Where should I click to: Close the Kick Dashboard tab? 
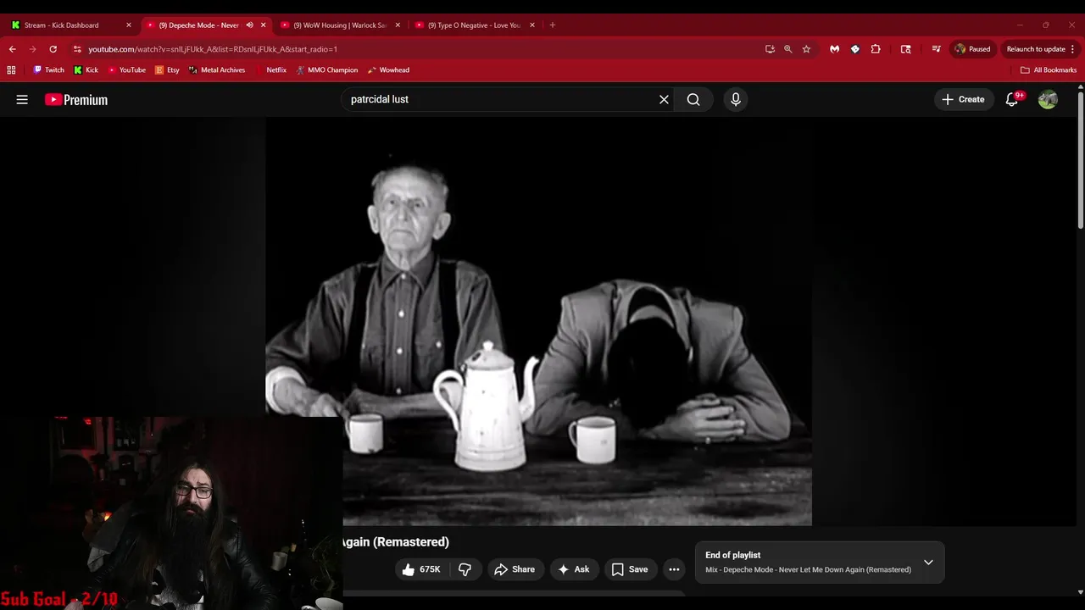(129, 25)
